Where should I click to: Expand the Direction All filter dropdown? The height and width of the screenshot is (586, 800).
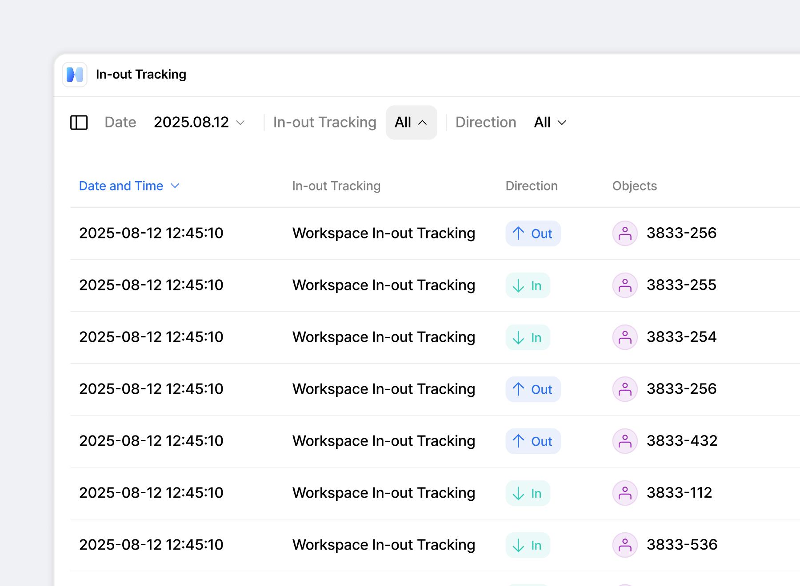pos(550,123)
